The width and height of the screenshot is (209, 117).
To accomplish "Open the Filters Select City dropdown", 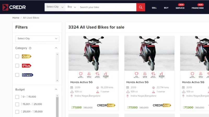I will tap(37, 38).
